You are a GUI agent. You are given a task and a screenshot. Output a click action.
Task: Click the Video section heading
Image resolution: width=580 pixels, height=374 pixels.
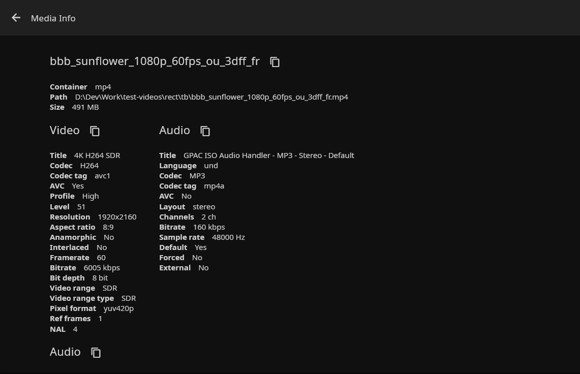coord(65,131)
